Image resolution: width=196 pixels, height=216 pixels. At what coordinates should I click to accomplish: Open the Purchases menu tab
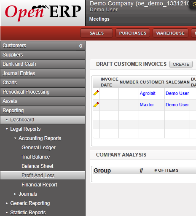(133, 33)
